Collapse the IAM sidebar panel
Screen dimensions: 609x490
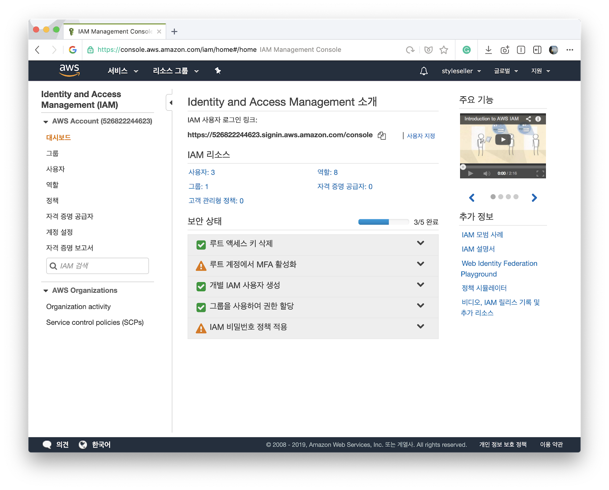170,102
